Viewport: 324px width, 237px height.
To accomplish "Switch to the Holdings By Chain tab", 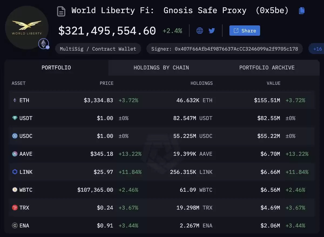I will click(x=161, y=68).
